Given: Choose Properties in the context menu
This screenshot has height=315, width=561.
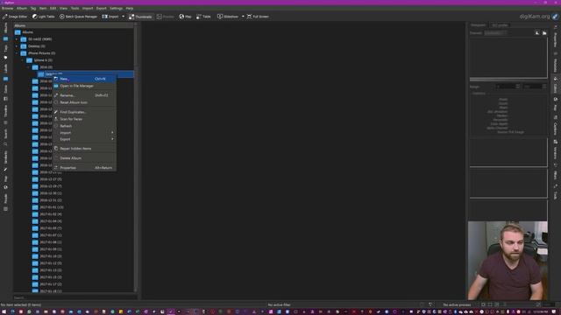Looking at the screenshot, I should click(84, 167).
